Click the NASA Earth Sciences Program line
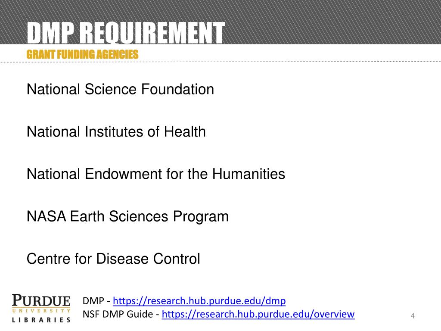This screenshot has height=331, width=441. point(127,217)
